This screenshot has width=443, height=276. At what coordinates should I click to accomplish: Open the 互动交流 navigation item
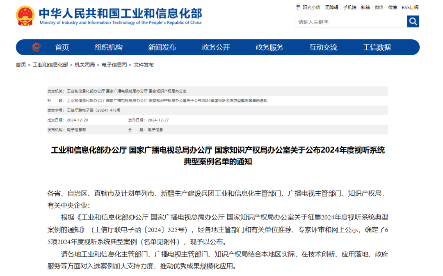pyautogui.click(x=323, y=47)
